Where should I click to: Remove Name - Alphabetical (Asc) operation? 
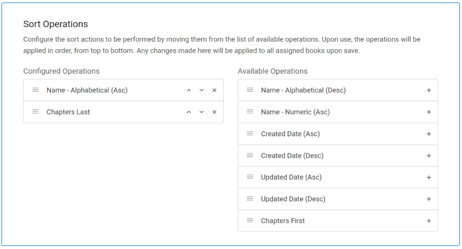coord(214,90)
